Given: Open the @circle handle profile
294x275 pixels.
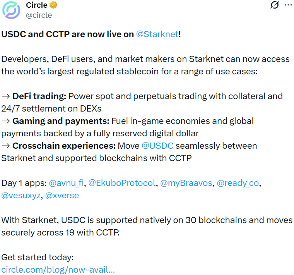Looking at the screenshot, I should [x=39, y=15].
